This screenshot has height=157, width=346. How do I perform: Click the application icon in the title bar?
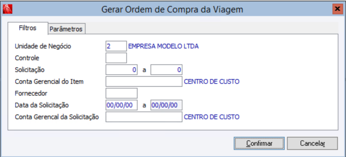tap(5, 9)
